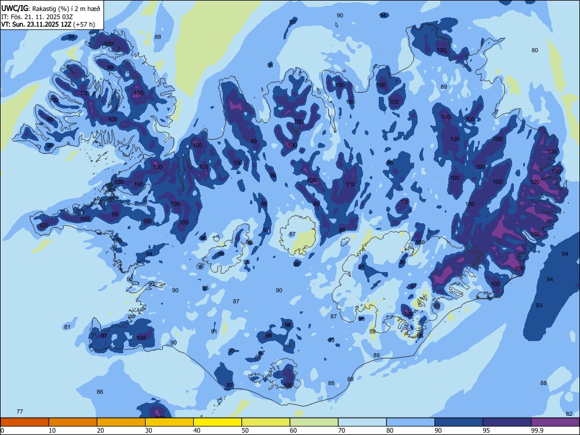Click the title text 'Rakastig (%) í 2 m hæð'
Screen dimensions: 580x435
67,9
